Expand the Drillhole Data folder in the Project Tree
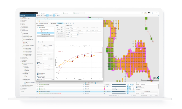Image resolution: width=182 pixels, height=109 pixels. pos(21,20)
